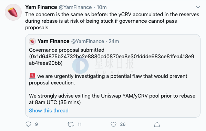The height and width of the screenshot is (131, 206).
Task: Open the share upload icon
Action: pos(157,124)
